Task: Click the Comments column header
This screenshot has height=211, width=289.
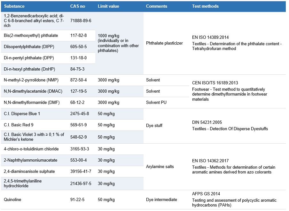Action: click(x=157, y=6)
